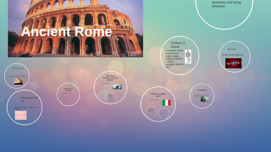Open the red "That's all Folks" image
Image resolution: width=271 pixels, height=152 pixels.
233,63
